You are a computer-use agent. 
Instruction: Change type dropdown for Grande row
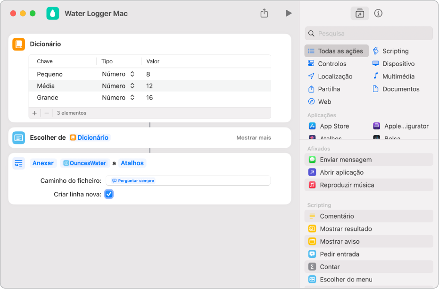click(118, 98)
